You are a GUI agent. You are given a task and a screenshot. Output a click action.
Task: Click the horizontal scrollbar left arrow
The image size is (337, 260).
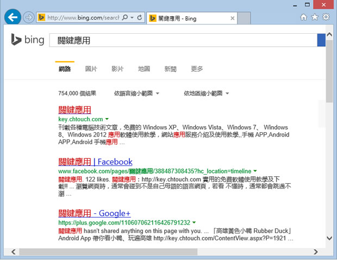point(14,252)
